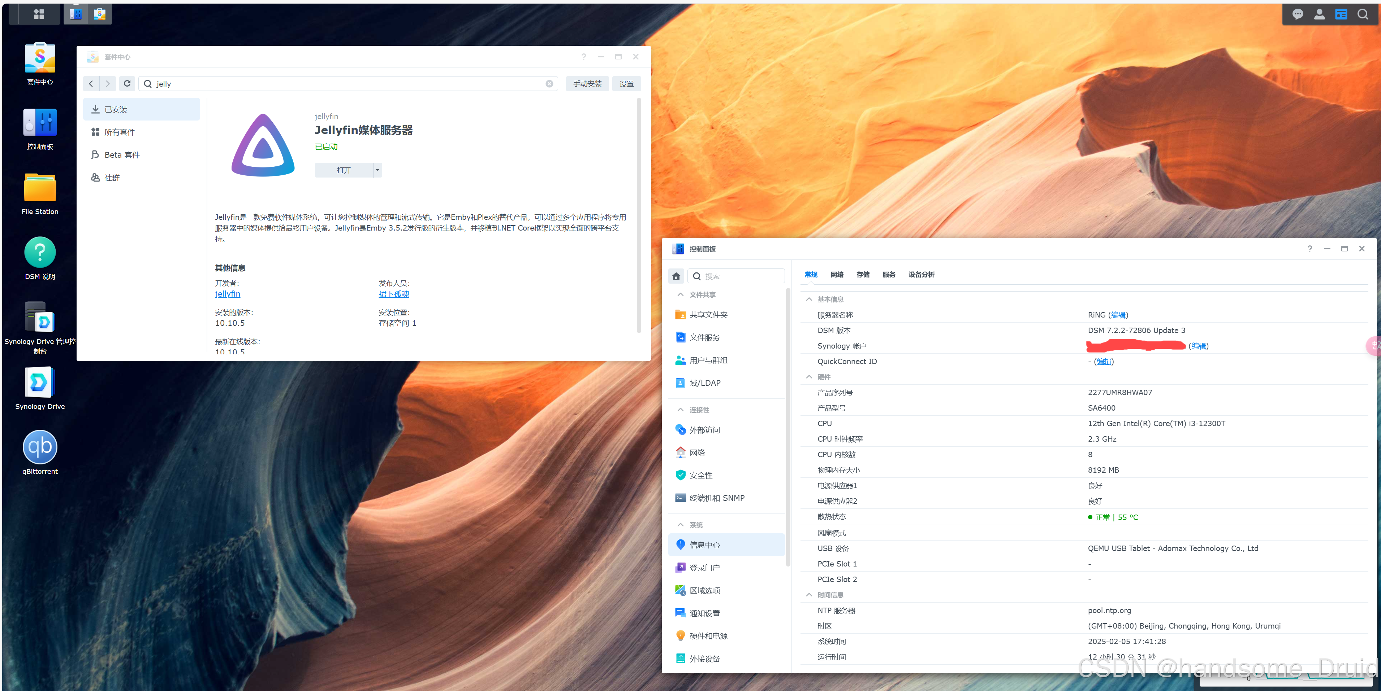This screenshot has width=1381, height=691.
Task: Open the jellyfin developer link
Action: point(227,294)
